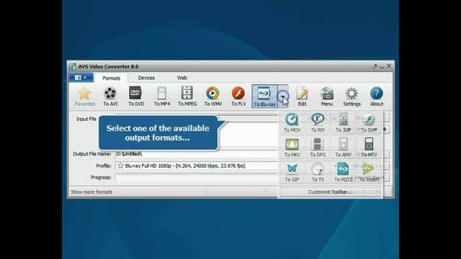
Task: Toggle the star beside the Blu-ray profile
Action: [x=120, y=165]
